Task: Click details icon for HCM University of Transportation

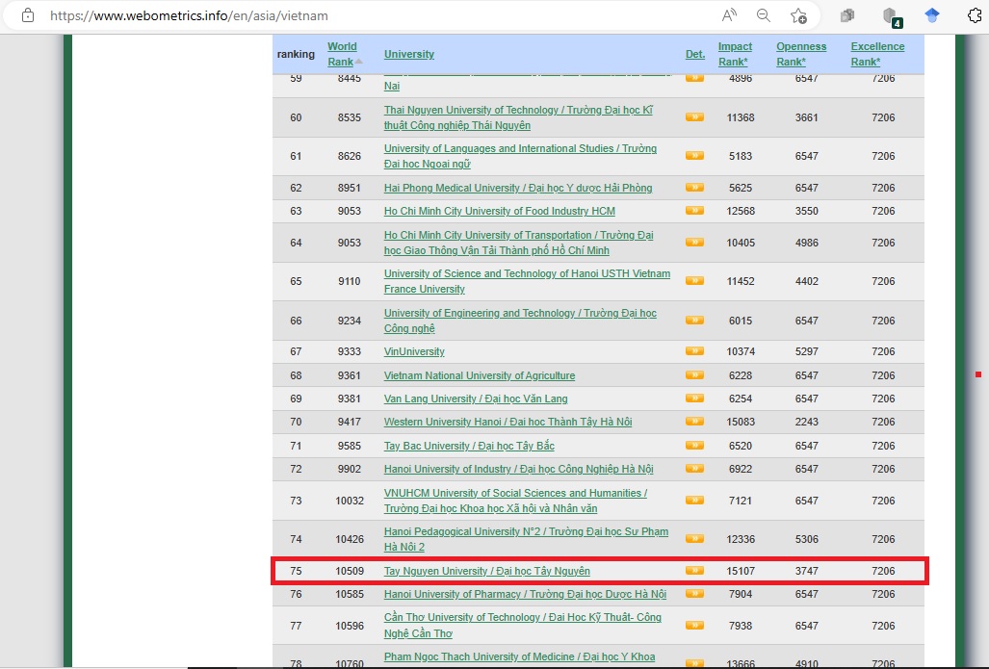Action: point(694,243)
